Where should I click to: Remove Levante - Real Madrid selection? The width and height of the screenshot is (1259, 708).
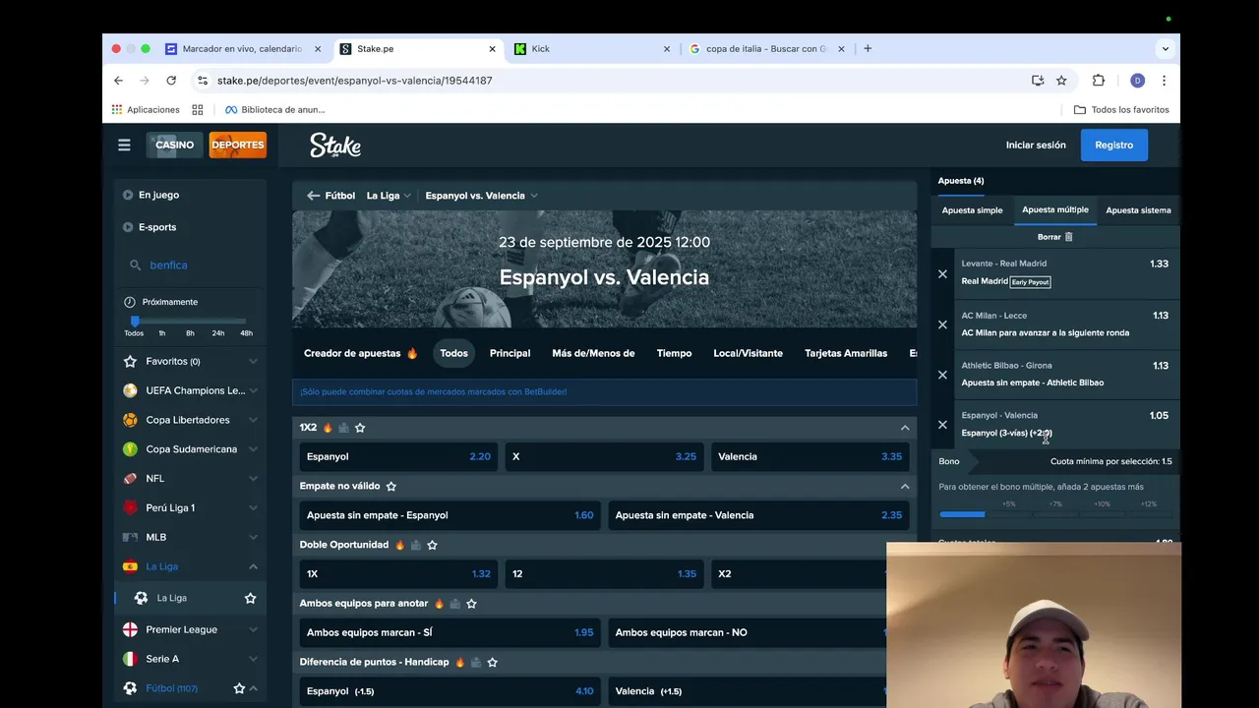(x=942, y=274)
